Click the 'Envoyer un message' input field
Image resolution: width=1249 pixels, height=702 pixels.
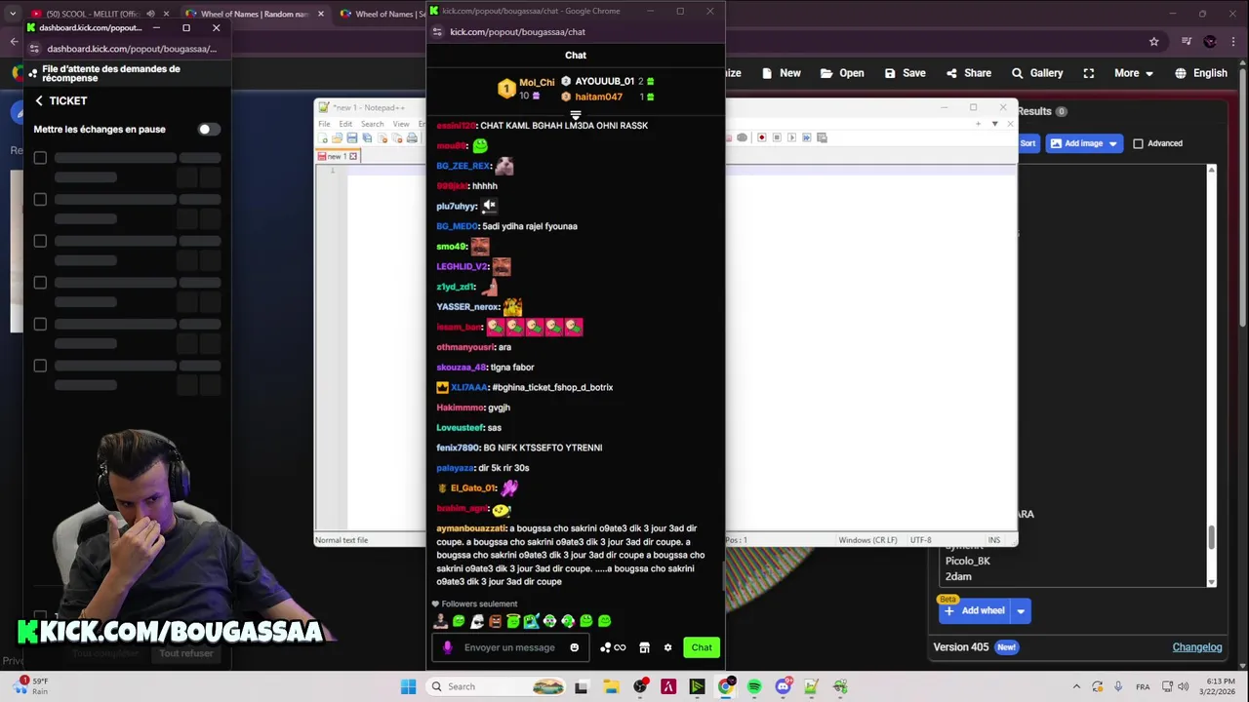(x=509, y=647)
